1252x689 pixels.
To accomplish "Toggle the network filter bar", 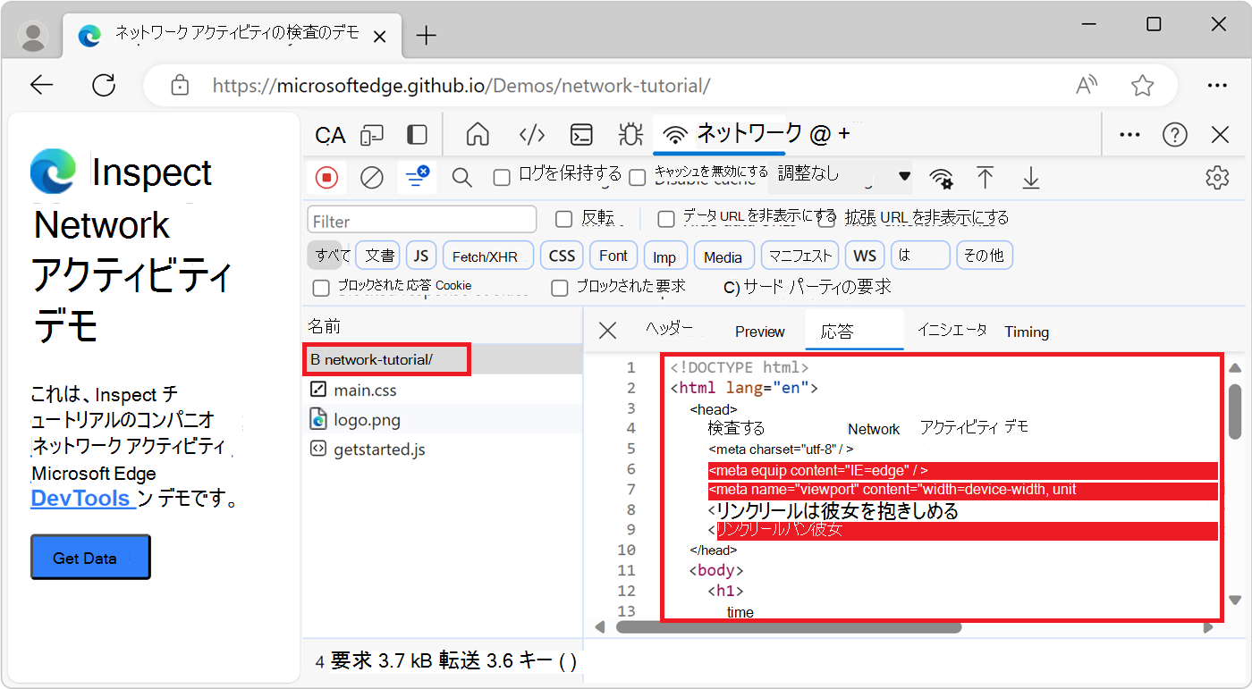I will click(417, 177).
